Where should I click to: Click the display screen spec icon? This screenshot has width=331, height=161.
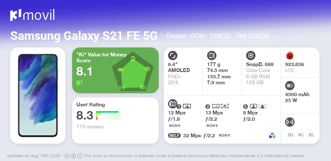173,56
